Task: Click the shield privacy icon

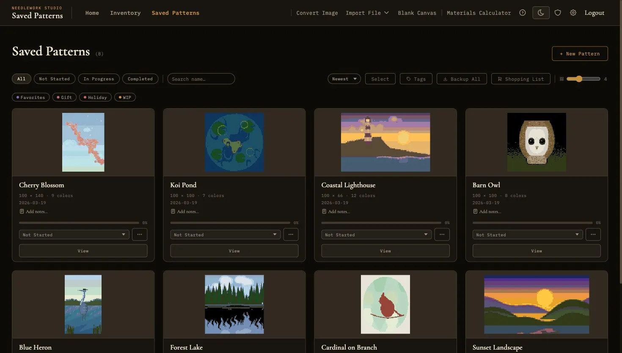Action: click(558, 13)
